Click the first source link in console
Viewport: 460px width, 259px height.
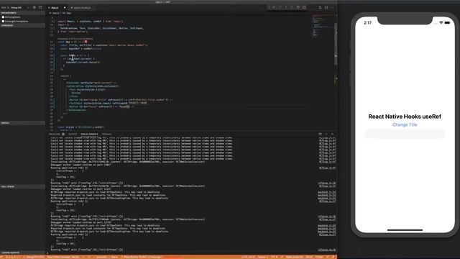[327, 137]
